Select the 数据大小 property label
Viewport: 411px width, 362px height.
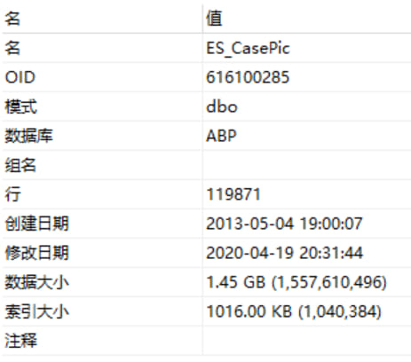[36, 282]
